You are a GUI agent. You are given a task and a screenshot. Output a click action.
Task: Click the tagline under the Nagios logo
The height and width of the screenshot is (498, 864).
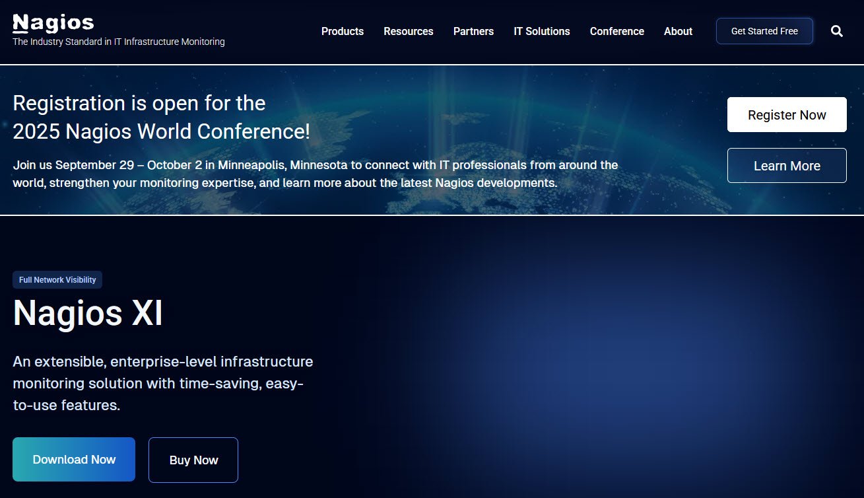[119, 42]
